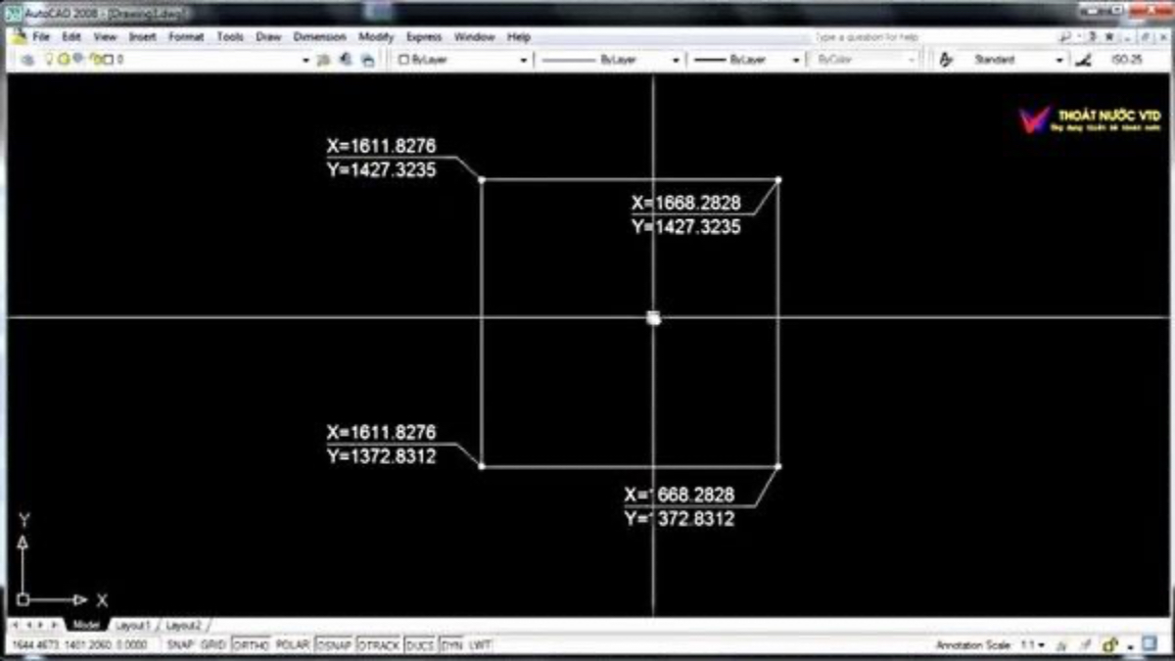This screenshot has height=661, width=1175.
Task: Jump to last layout tab arrow
Action: pos(55,625)
